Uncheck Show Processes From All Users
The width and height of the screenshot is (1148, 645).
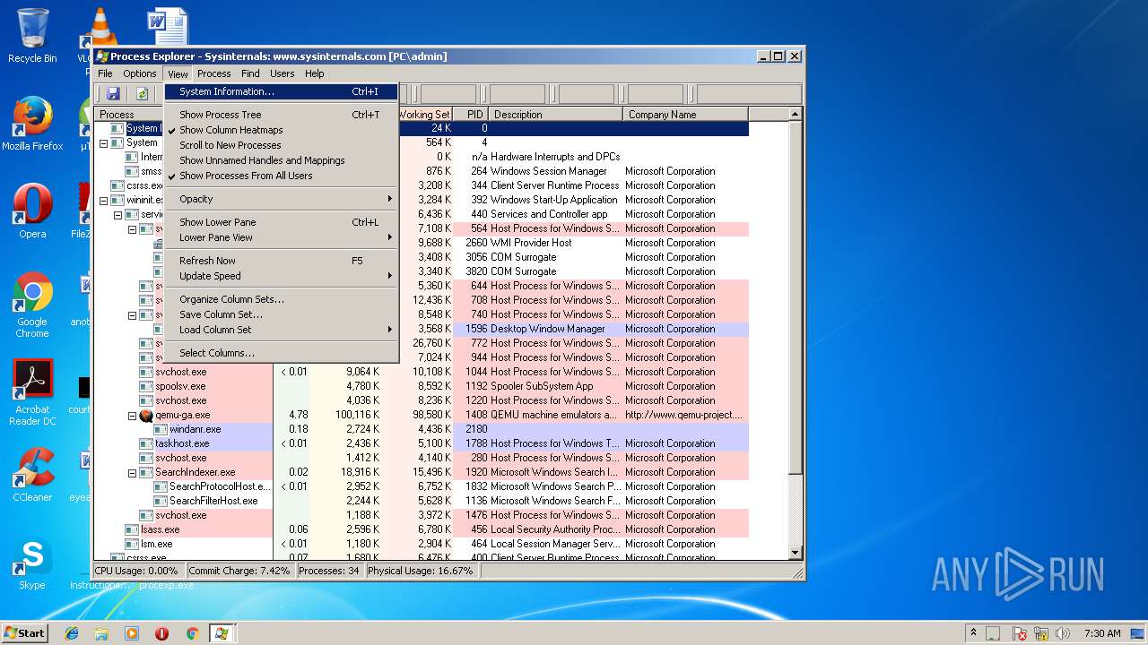[282, 176]
